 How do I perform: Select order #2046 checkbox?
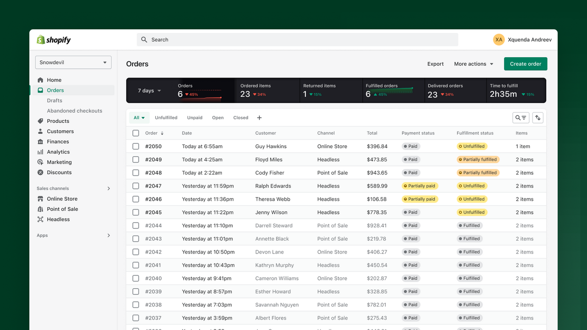tap(136, 199)
